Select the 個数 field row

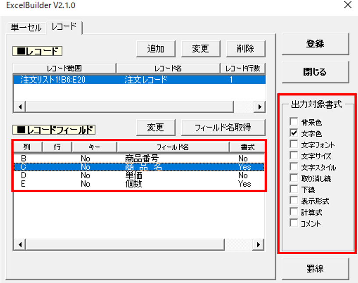[x=139, y=184]
